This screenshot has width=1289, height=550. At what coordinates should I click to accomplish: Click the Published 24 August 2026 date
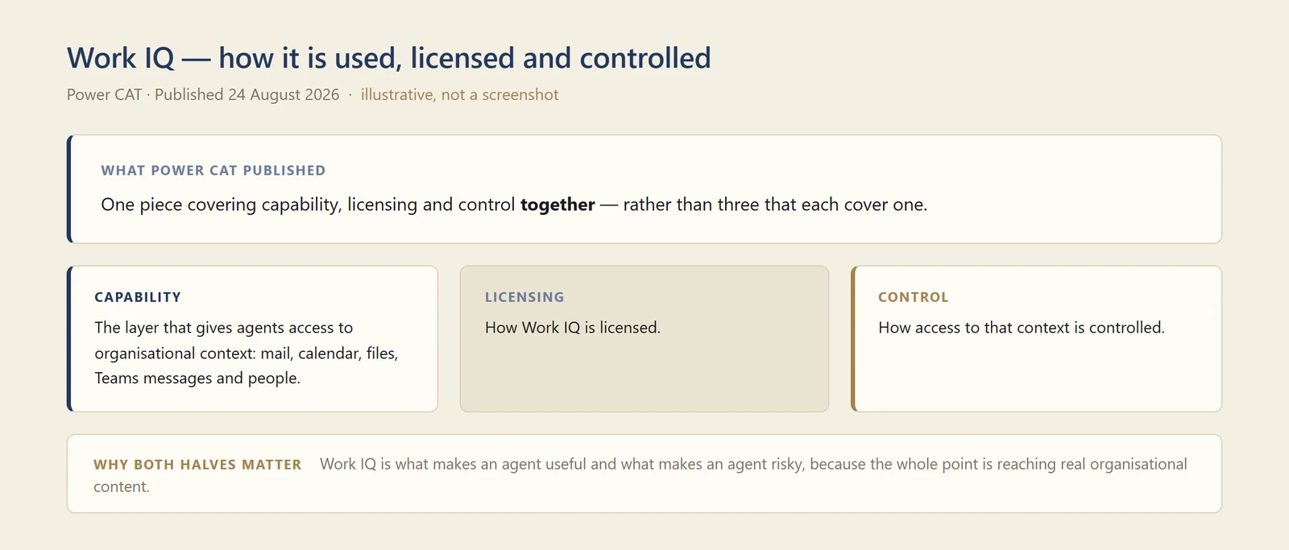pos(247,94)
